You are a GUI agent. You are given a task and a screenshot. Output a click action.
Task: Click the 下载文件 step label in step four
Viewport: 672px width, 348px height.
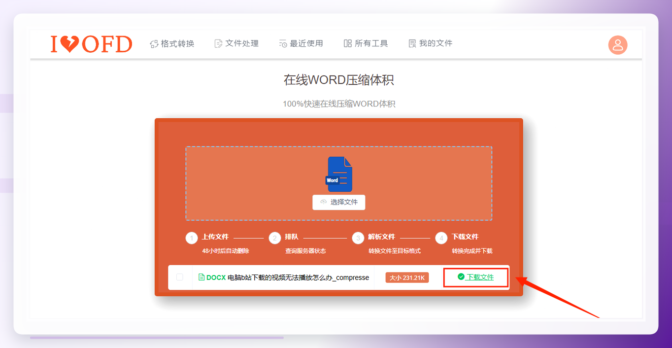pyautogui.click(x=465, y=237)
